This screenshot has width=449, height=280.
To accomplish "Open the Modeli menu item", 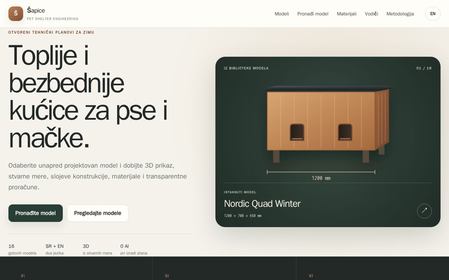I will click(x=282, y=14).
